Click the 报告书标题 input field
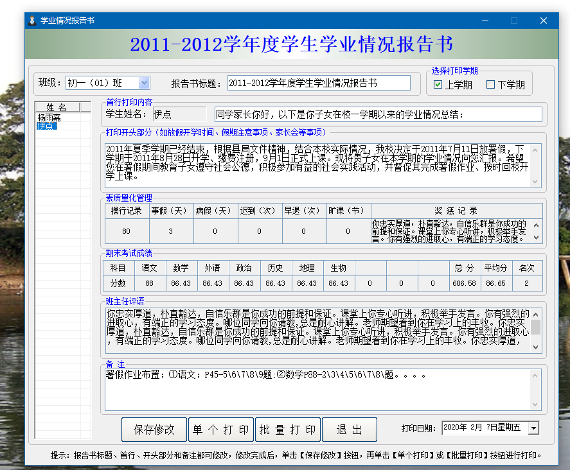This screenshot has width=570, height=470. tap(318, 83)
